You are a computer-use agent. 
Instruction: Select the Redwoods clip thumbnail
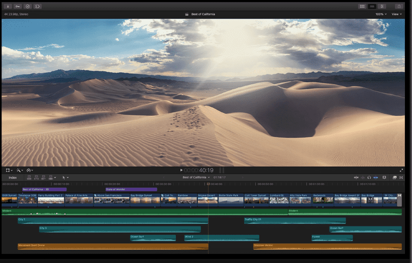322,200
